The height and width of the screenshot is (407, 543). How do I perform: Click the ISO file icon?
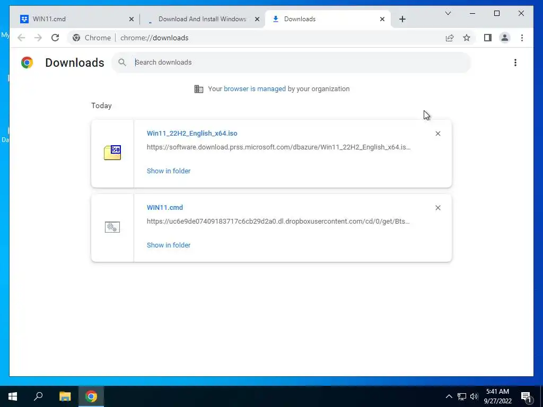[x=112, y=153]
